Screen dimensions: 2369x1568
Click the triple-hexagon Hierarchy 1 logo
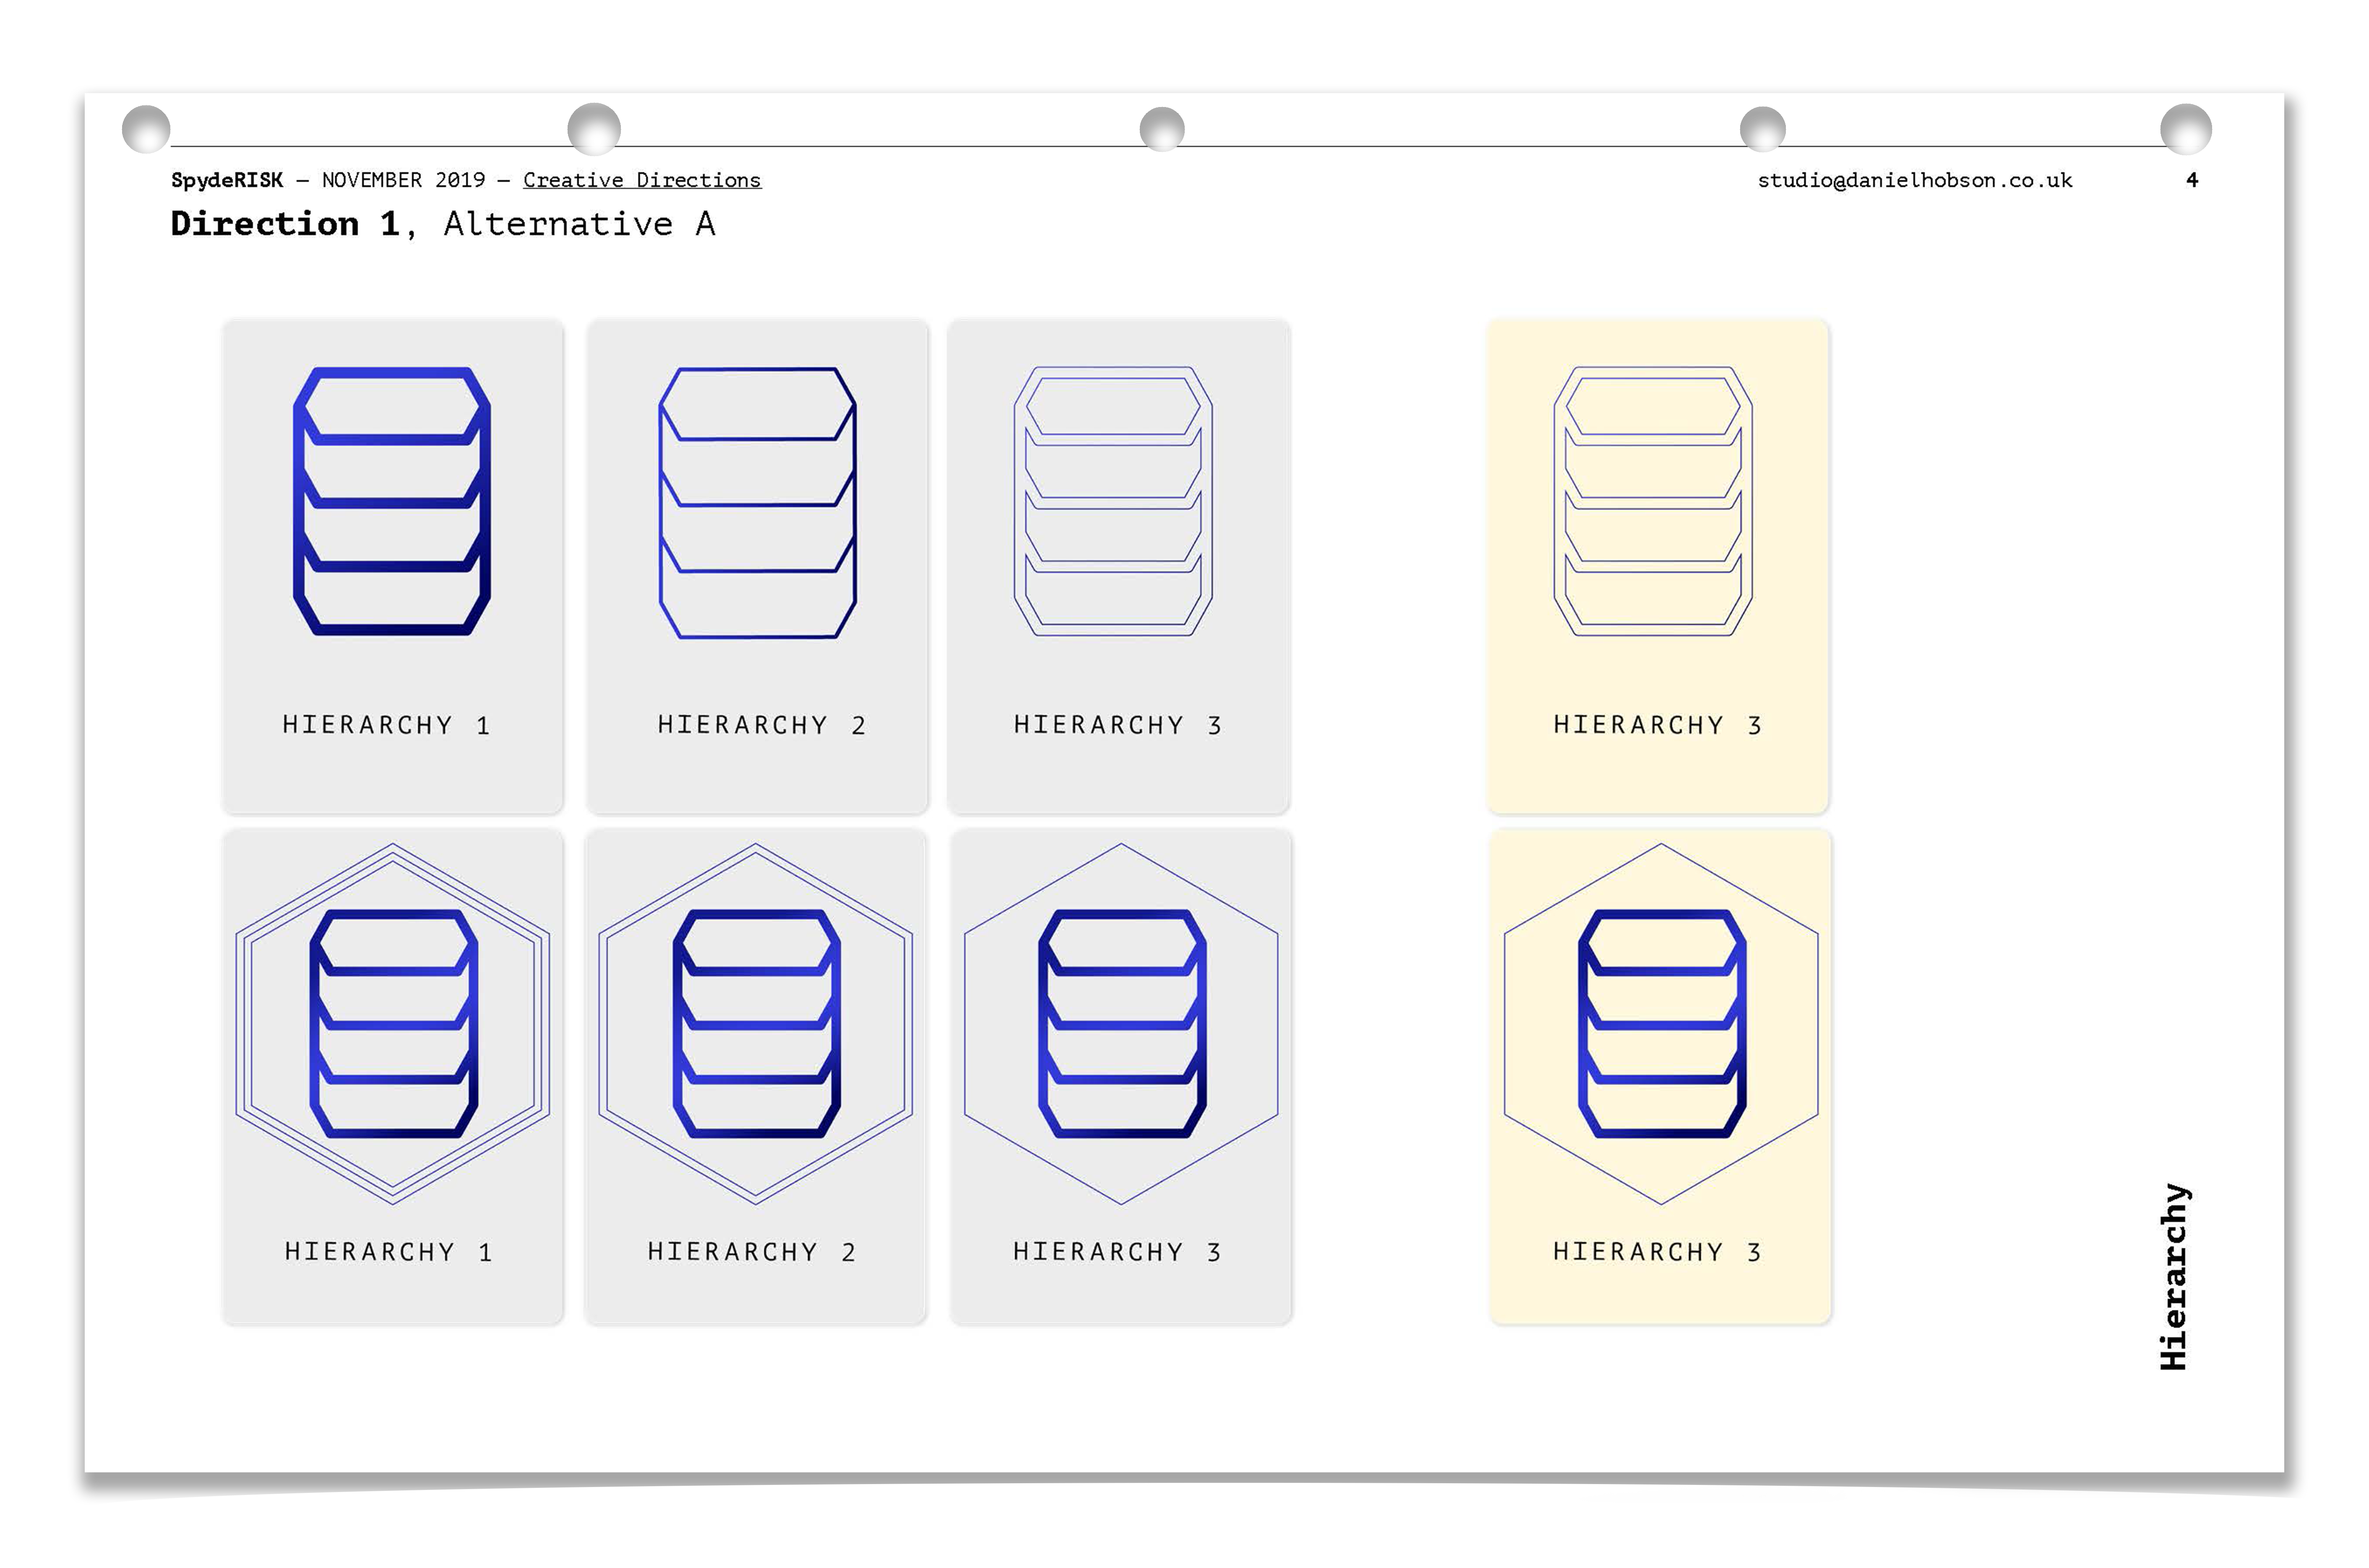pyautogui.click(x=393, y=1023)
